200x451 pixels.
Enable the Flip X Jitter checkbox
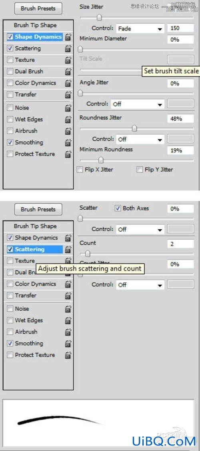pyautogui.click(x=80, y=170)
